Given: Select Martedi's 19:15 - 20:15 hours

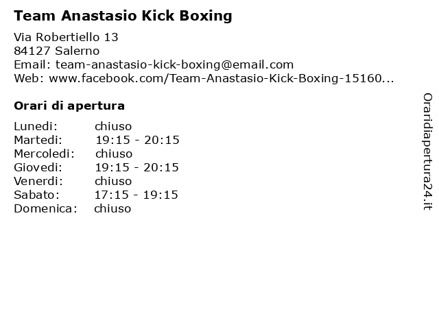Looking at the screenshot, I should point(137,140).
